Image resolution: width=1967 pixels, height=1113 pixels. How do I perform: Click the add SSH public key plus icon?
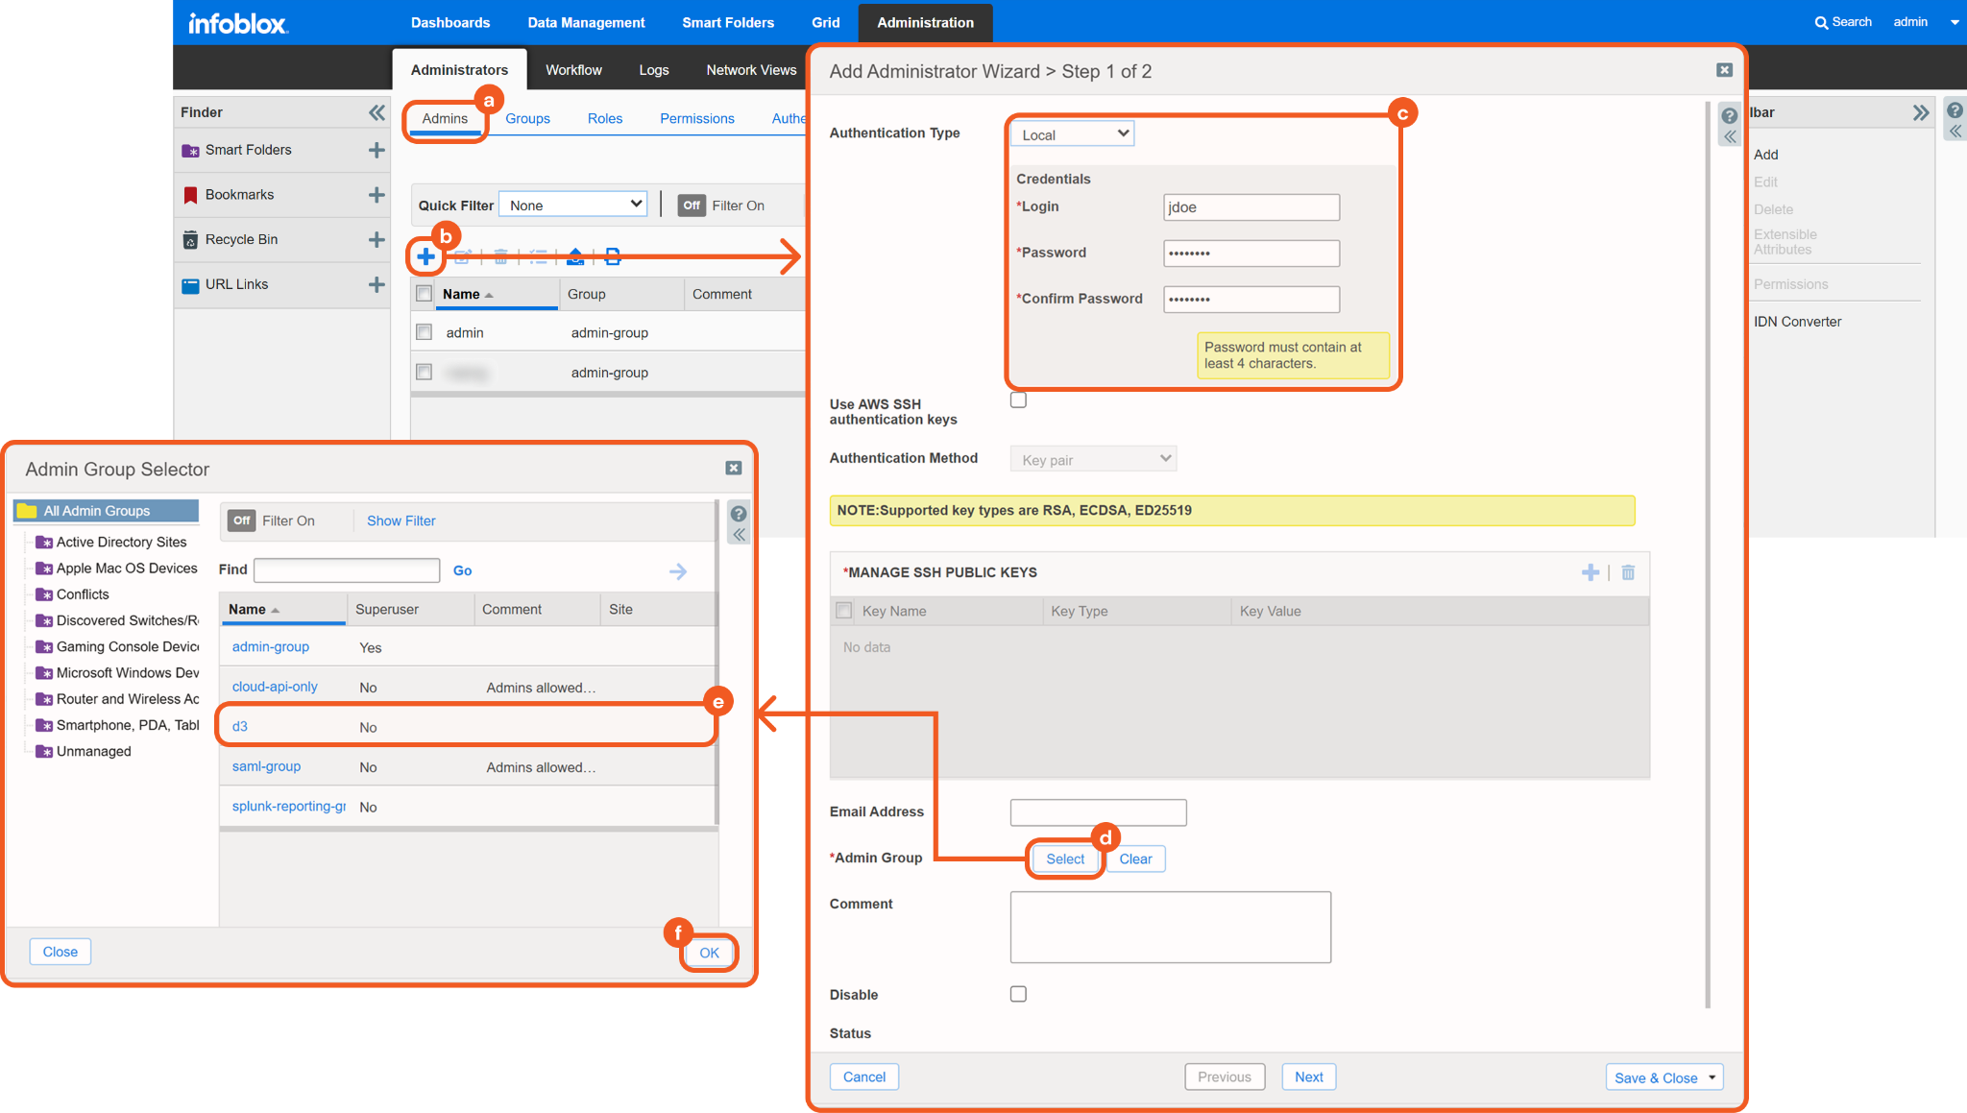1591,572
